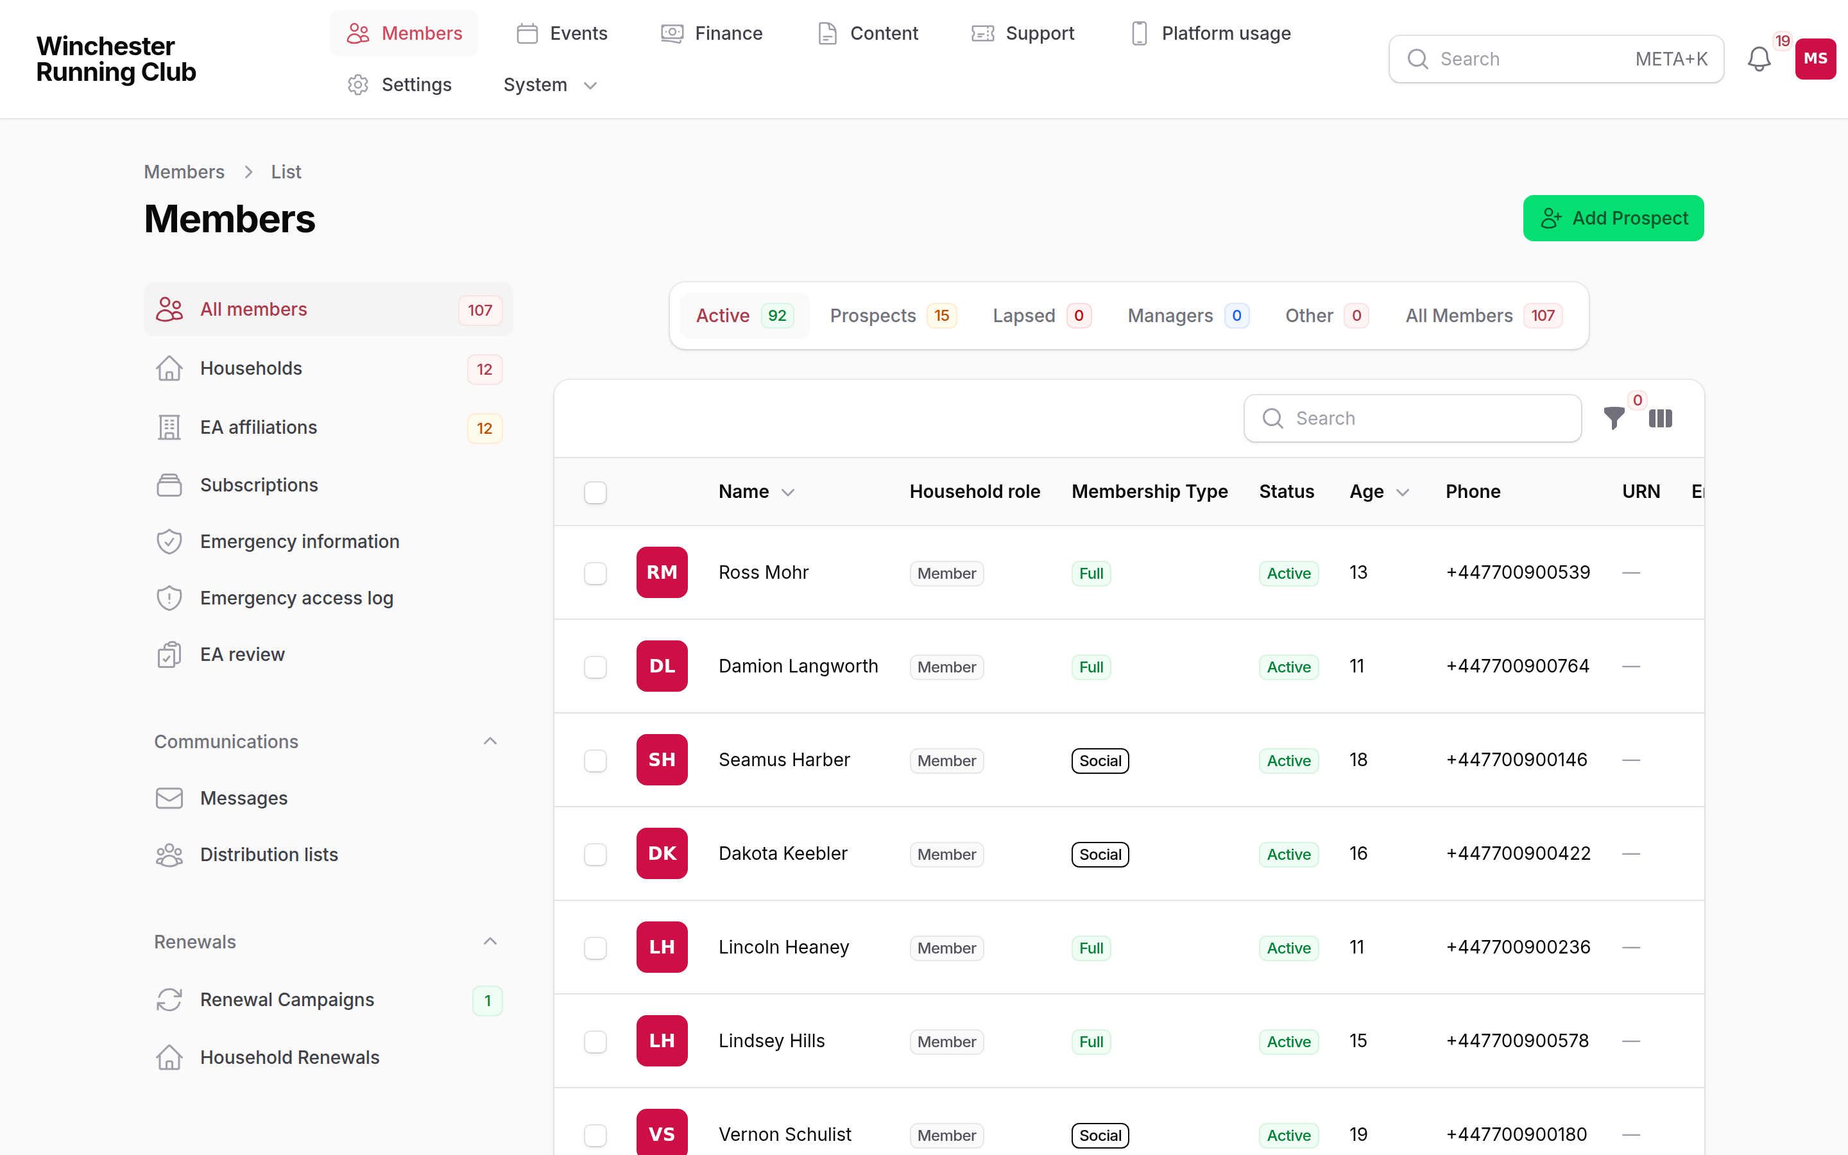The image size is (1848, 1155).
Task: Follow the Members breadcrumb link
Action: point(184,172)
